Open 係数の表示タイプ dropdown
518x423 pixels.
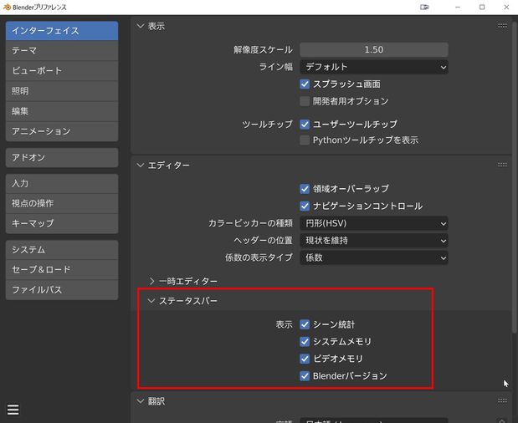(x=374, y=257)
